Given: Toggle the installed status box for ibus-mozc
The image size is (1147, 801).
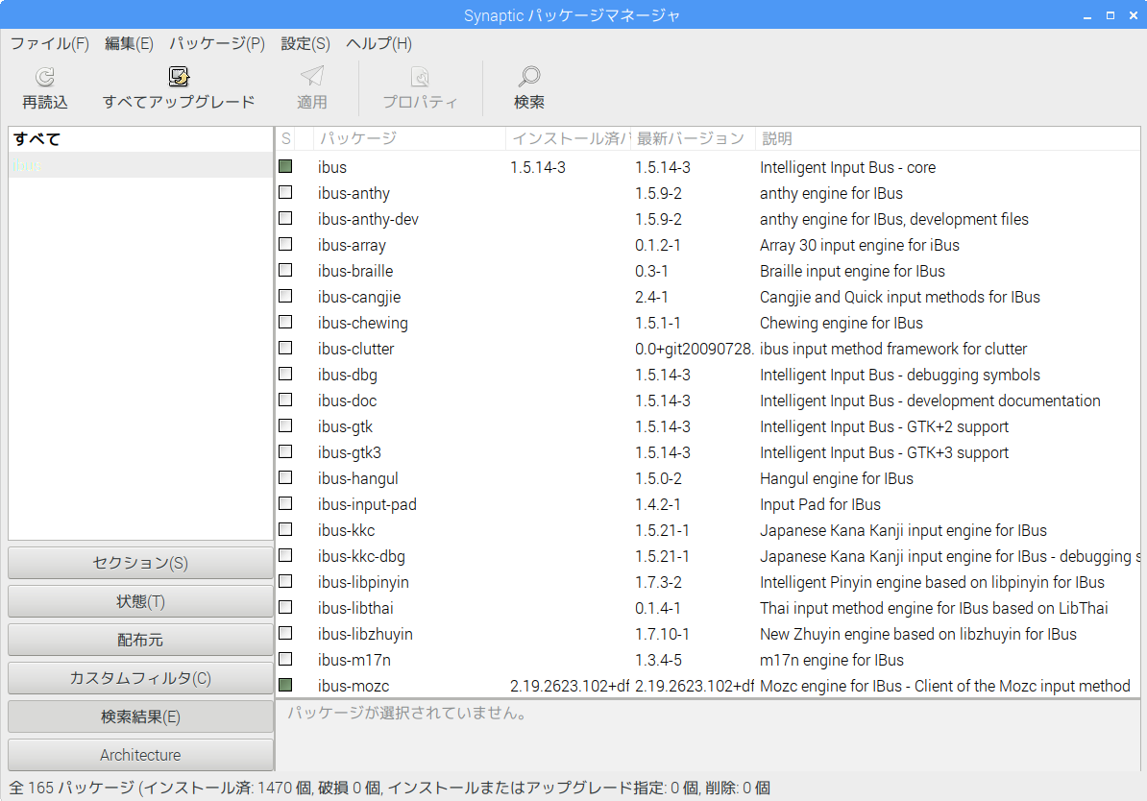Looking at the screenshot, I should pos(285,686).
